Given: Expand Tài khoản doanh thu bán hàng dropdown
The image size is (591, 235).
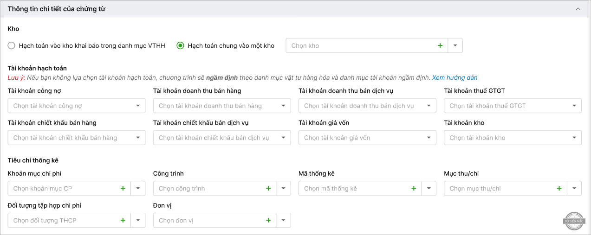Looking at the screenshot, I should [283, 106].
